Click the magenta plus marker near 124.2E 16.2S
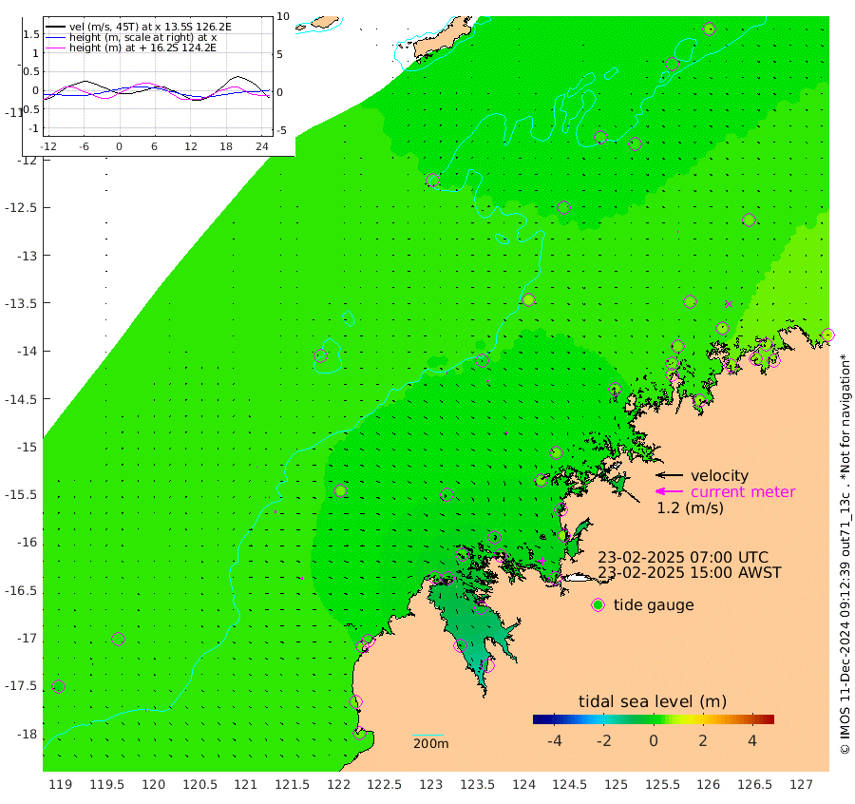 point(541,560)
